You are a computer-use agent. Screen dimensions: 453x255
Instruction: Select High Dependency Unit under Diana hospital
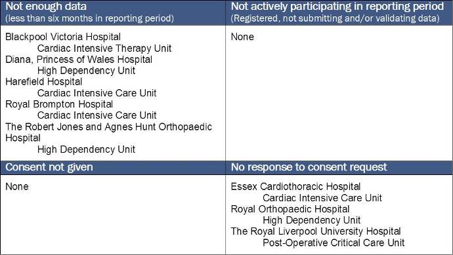coord(86,71)
